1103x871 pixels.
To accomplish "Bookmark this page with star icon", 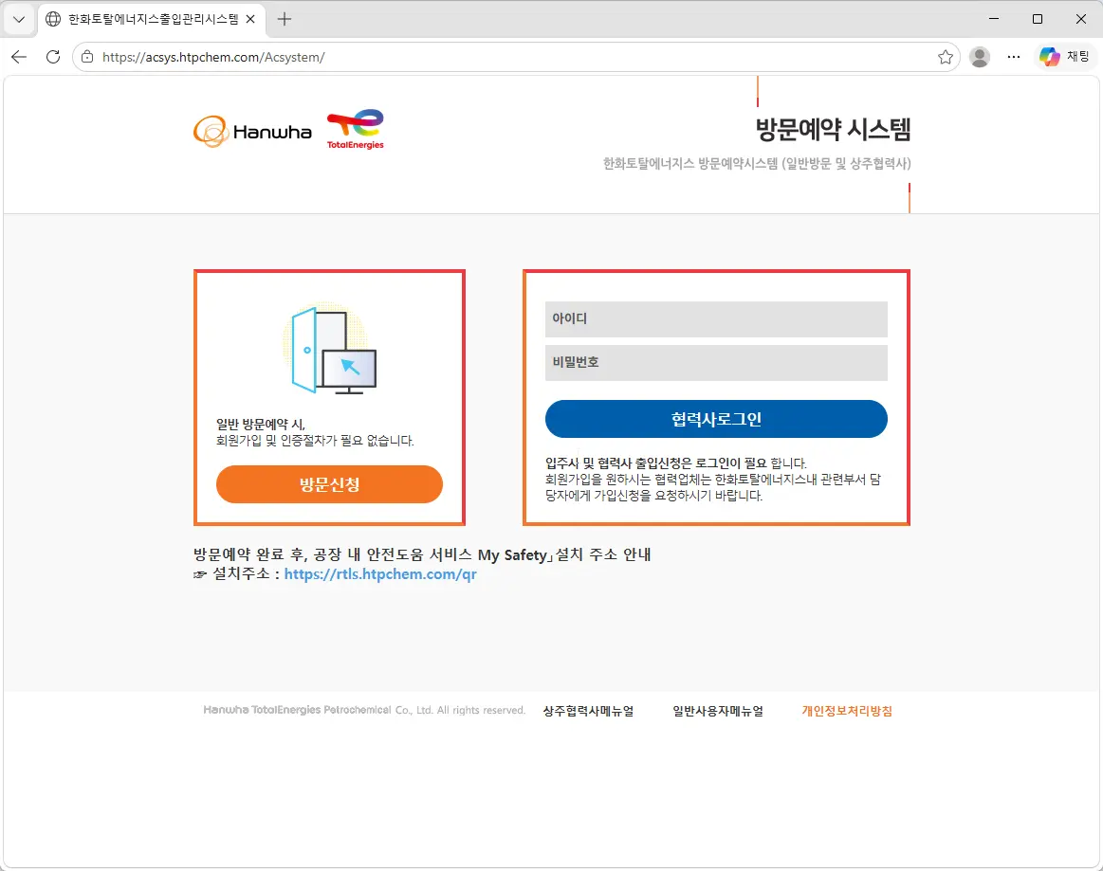I will [946, 57].
